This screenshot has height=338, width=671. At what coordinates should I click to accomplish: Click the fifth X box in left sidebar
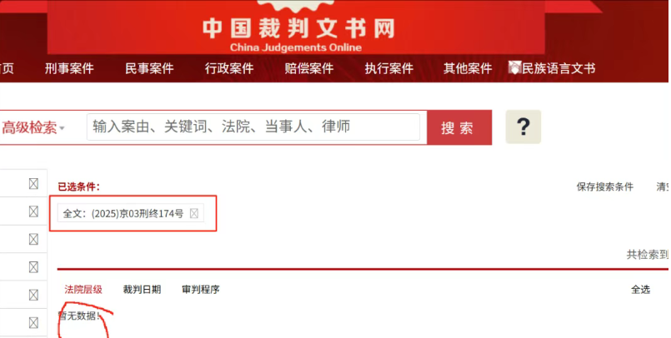[x=33, y=295]
